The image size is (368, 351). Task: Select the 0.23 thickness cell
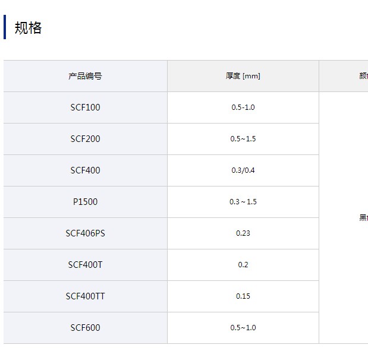[x=243, y=233]
